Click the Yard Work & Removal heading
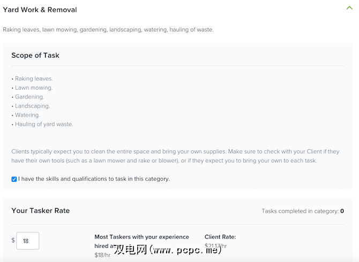 (40, 10)
